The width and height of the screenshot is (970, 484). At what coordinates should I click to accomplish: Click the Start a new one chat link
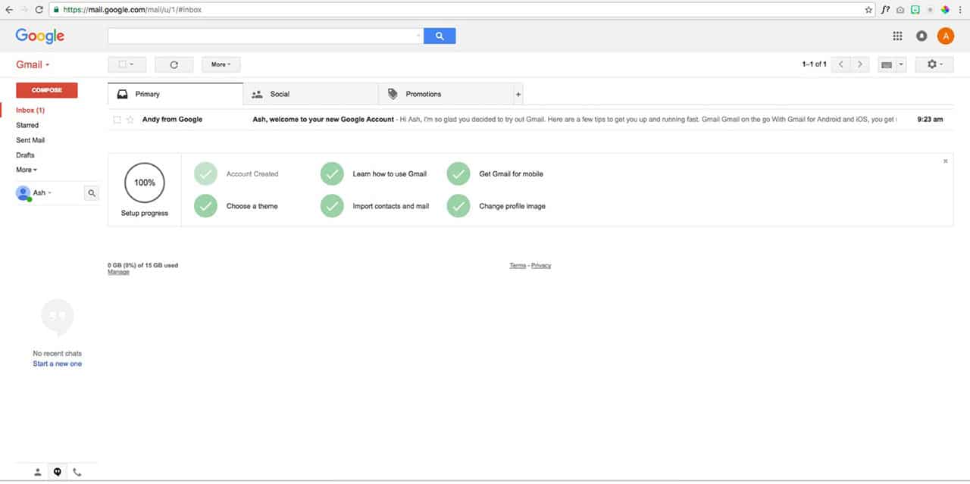point(58,364)
